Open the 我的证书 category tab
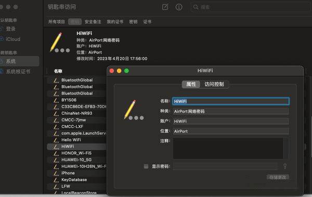 115,22
